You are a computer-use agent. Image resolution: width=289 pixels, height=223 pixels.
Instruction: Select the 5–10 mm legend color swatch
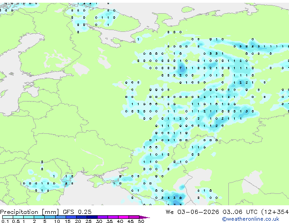coord(50,217)
